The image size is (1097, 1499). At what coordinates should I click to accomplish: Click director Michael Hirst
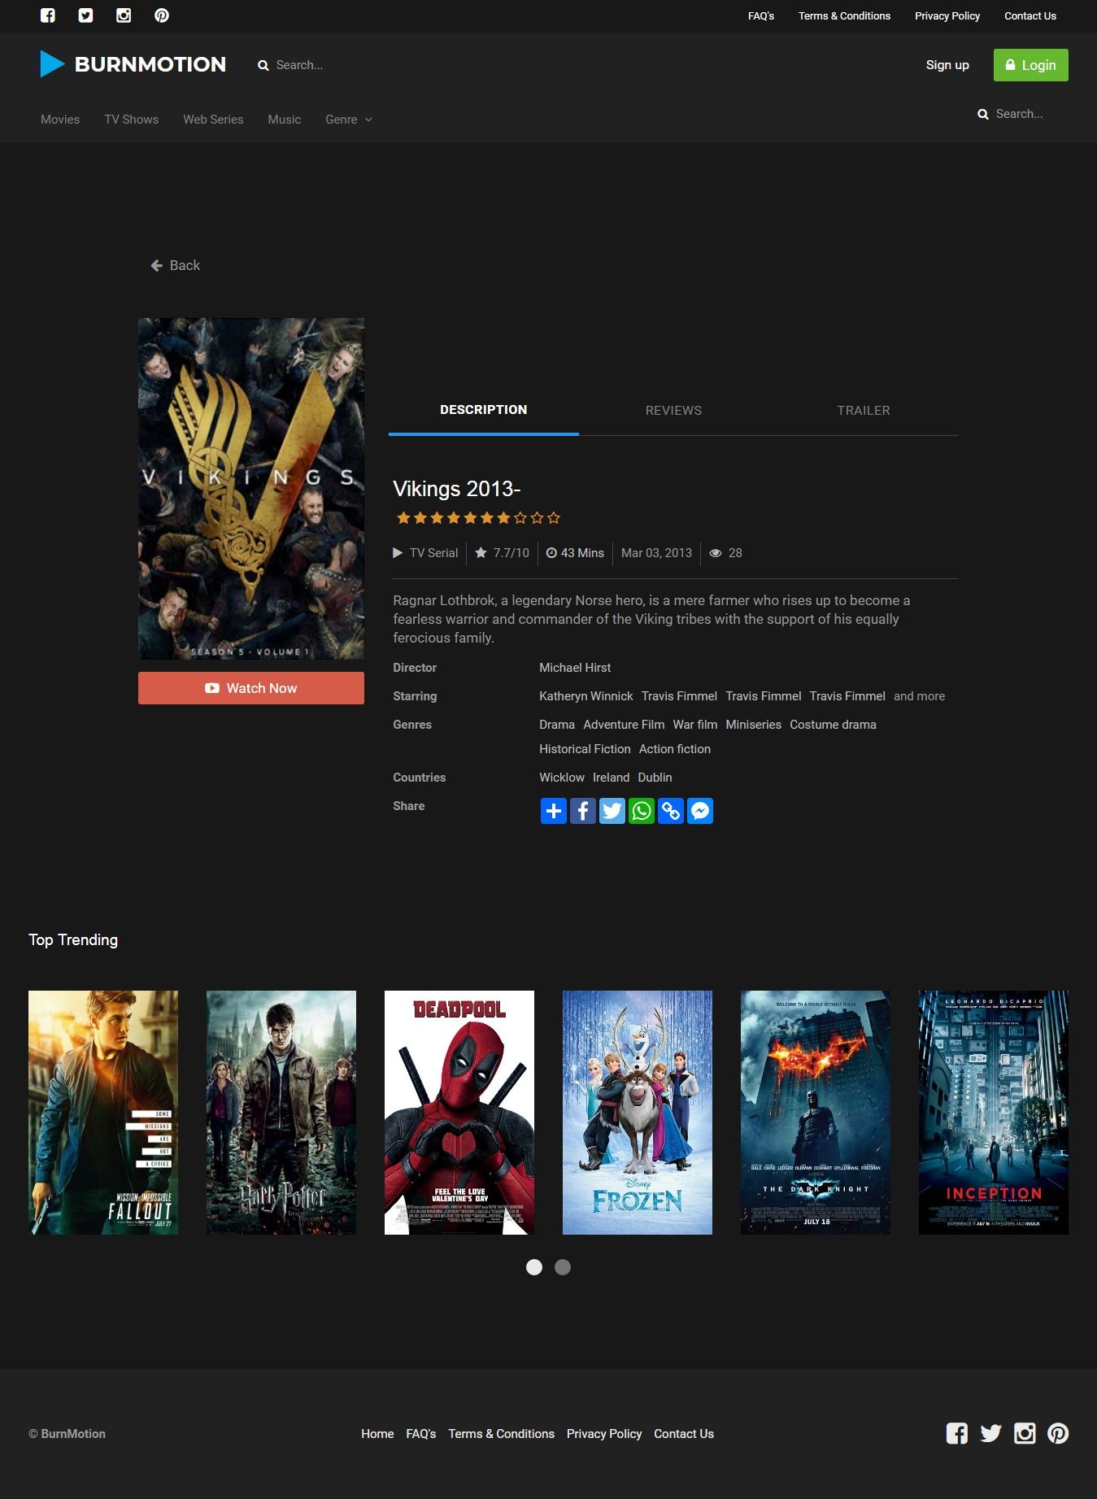pos(575,668)
